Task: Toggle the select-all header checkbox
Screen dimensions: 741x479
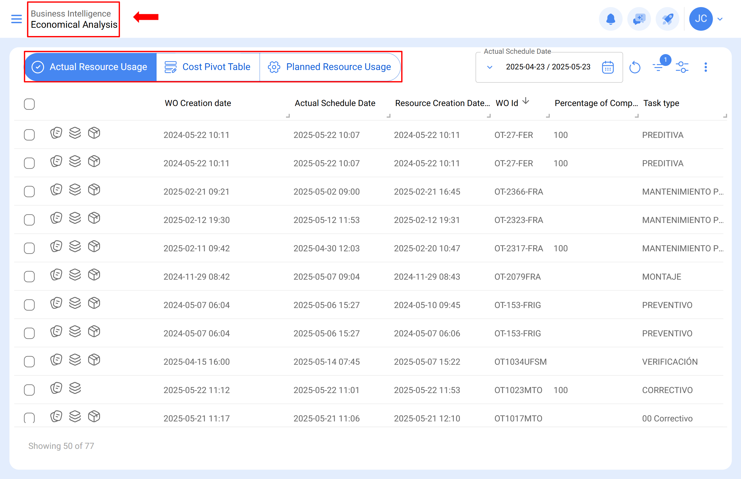Action: pos(29,104)
